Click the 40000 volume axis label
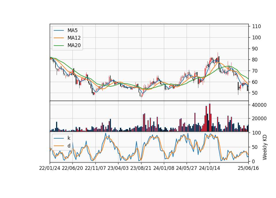The width and height of the screenshot is (276, 198). pos(259,105)
